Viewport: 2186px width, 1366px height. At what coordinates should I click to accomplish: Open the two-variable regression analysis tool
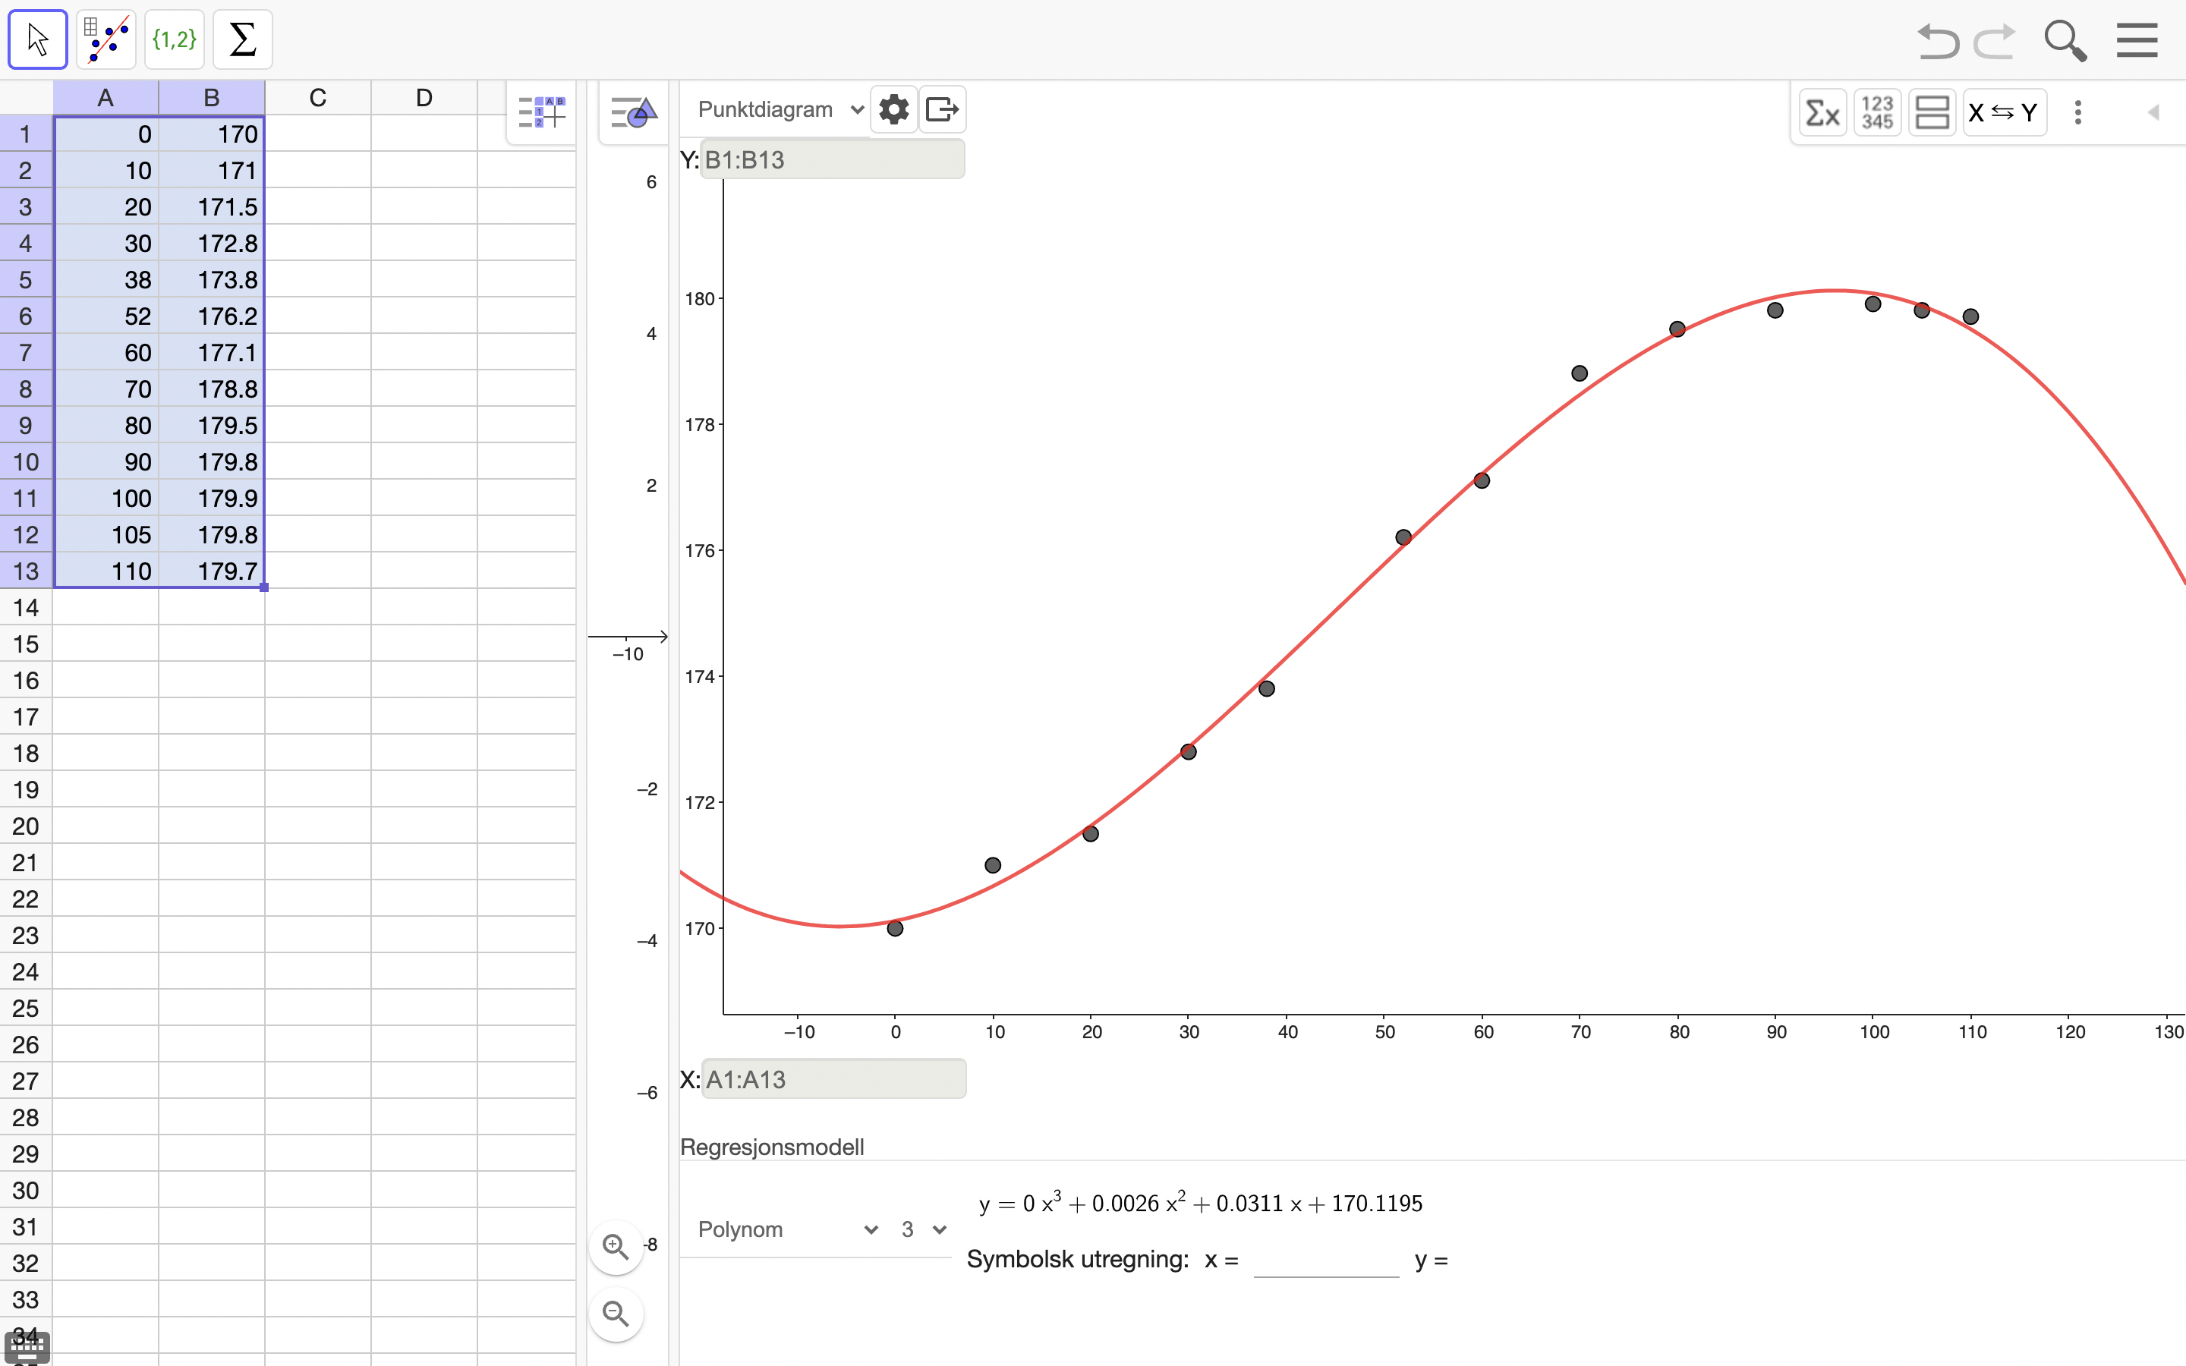106,39
